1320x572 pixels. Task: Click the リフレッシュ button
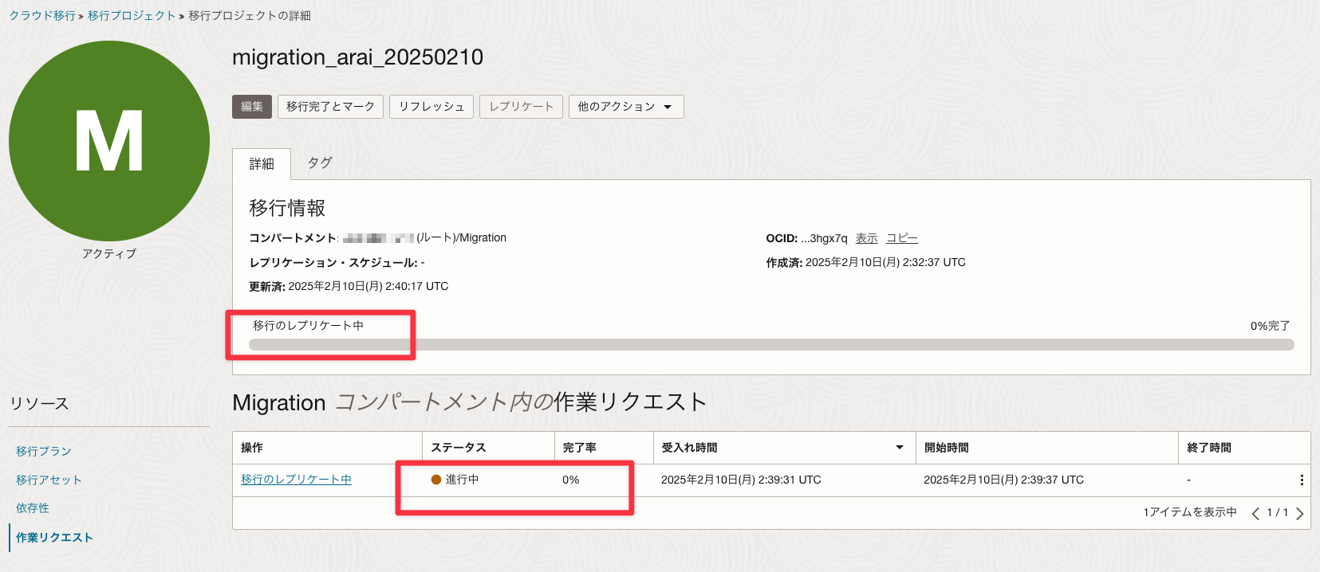tap(431, 107)
